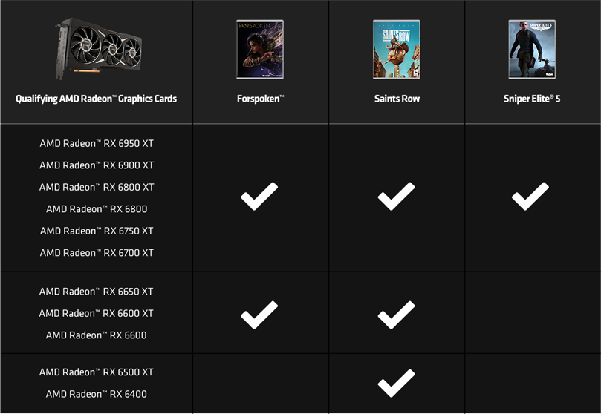Image resolution: width=601 pixels, height=414 pixels.
Task: Click Saints Row checkmark in RX 6950 XT group
Action: (x=396, y=197)
